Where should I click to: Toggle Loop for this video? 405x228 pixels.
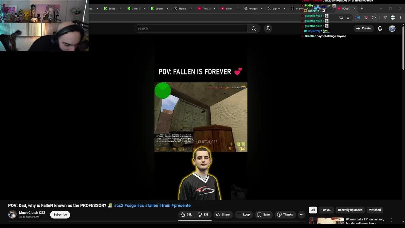click(x=243, y=215)
